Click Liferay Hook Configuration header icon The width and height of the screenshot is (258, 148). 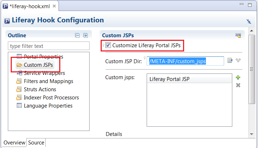7,21
